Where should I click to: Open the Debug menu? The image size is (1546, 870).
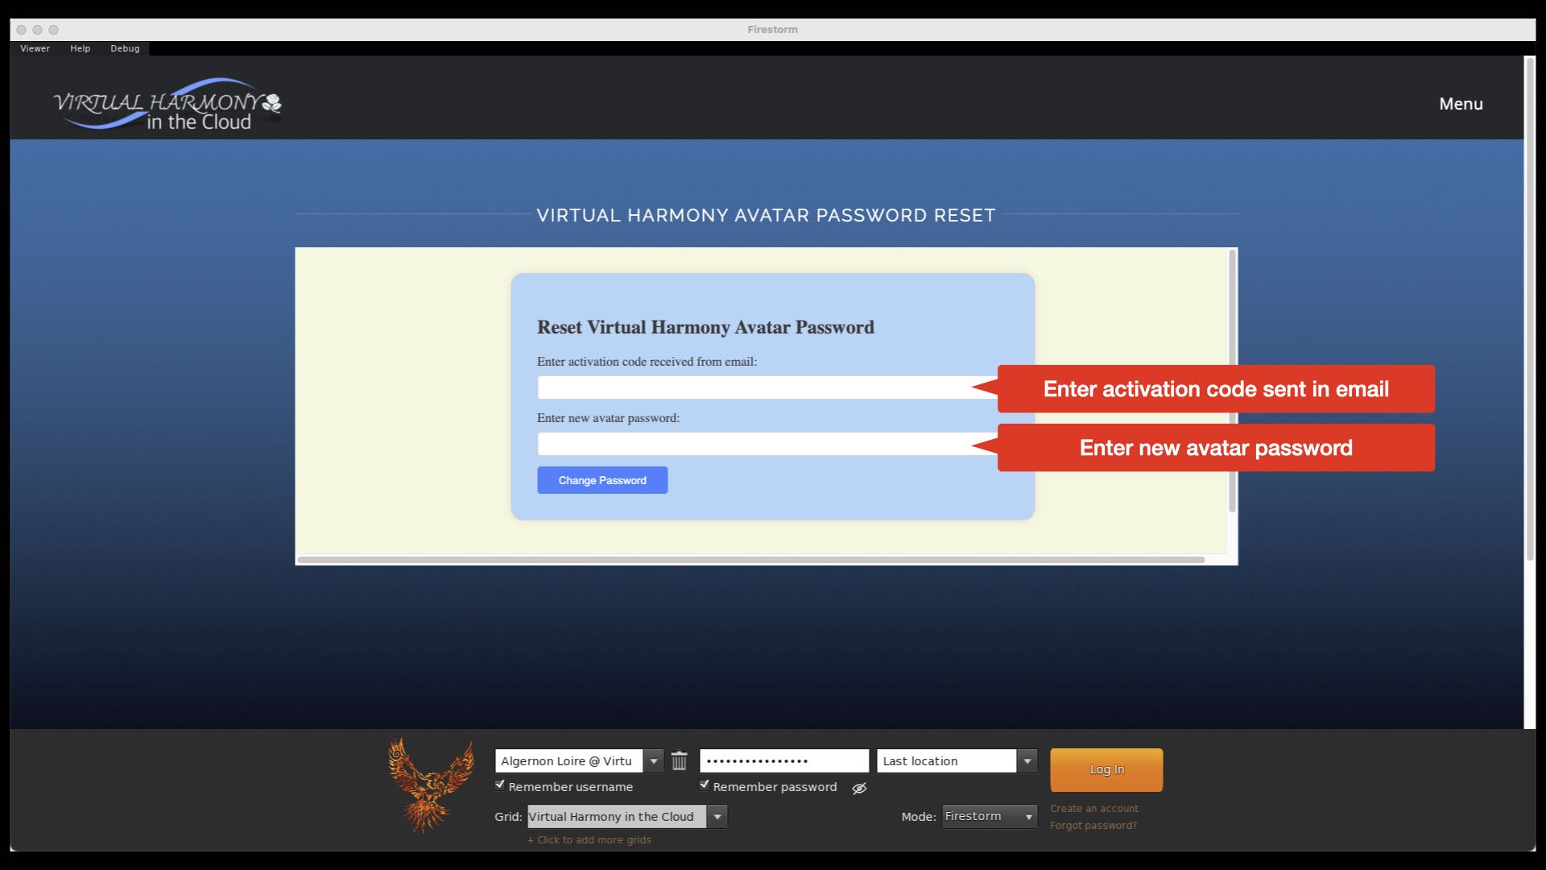tap(125, 48)
